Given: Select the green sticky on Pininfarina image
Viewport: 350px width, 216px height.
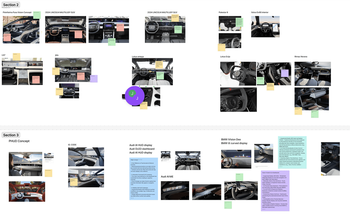Looking at the screenshot, I should pos(37,15).
